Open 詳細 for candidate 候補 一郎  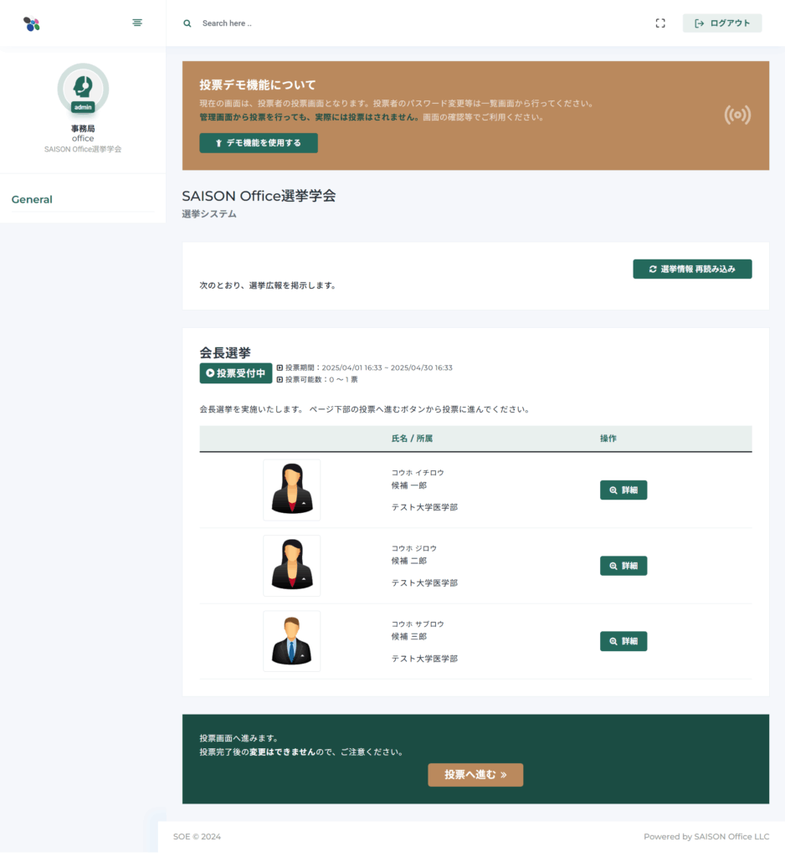click(x=623, y=490)
